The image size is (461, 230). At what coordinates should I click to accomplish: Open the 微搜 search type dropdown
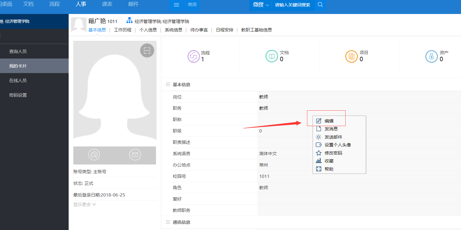(x=261, y=5)
